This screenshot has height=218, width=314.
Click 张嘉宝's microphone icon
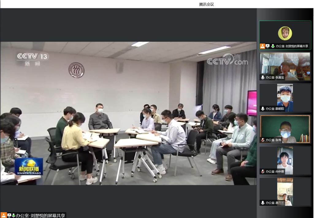click(263, 77)
